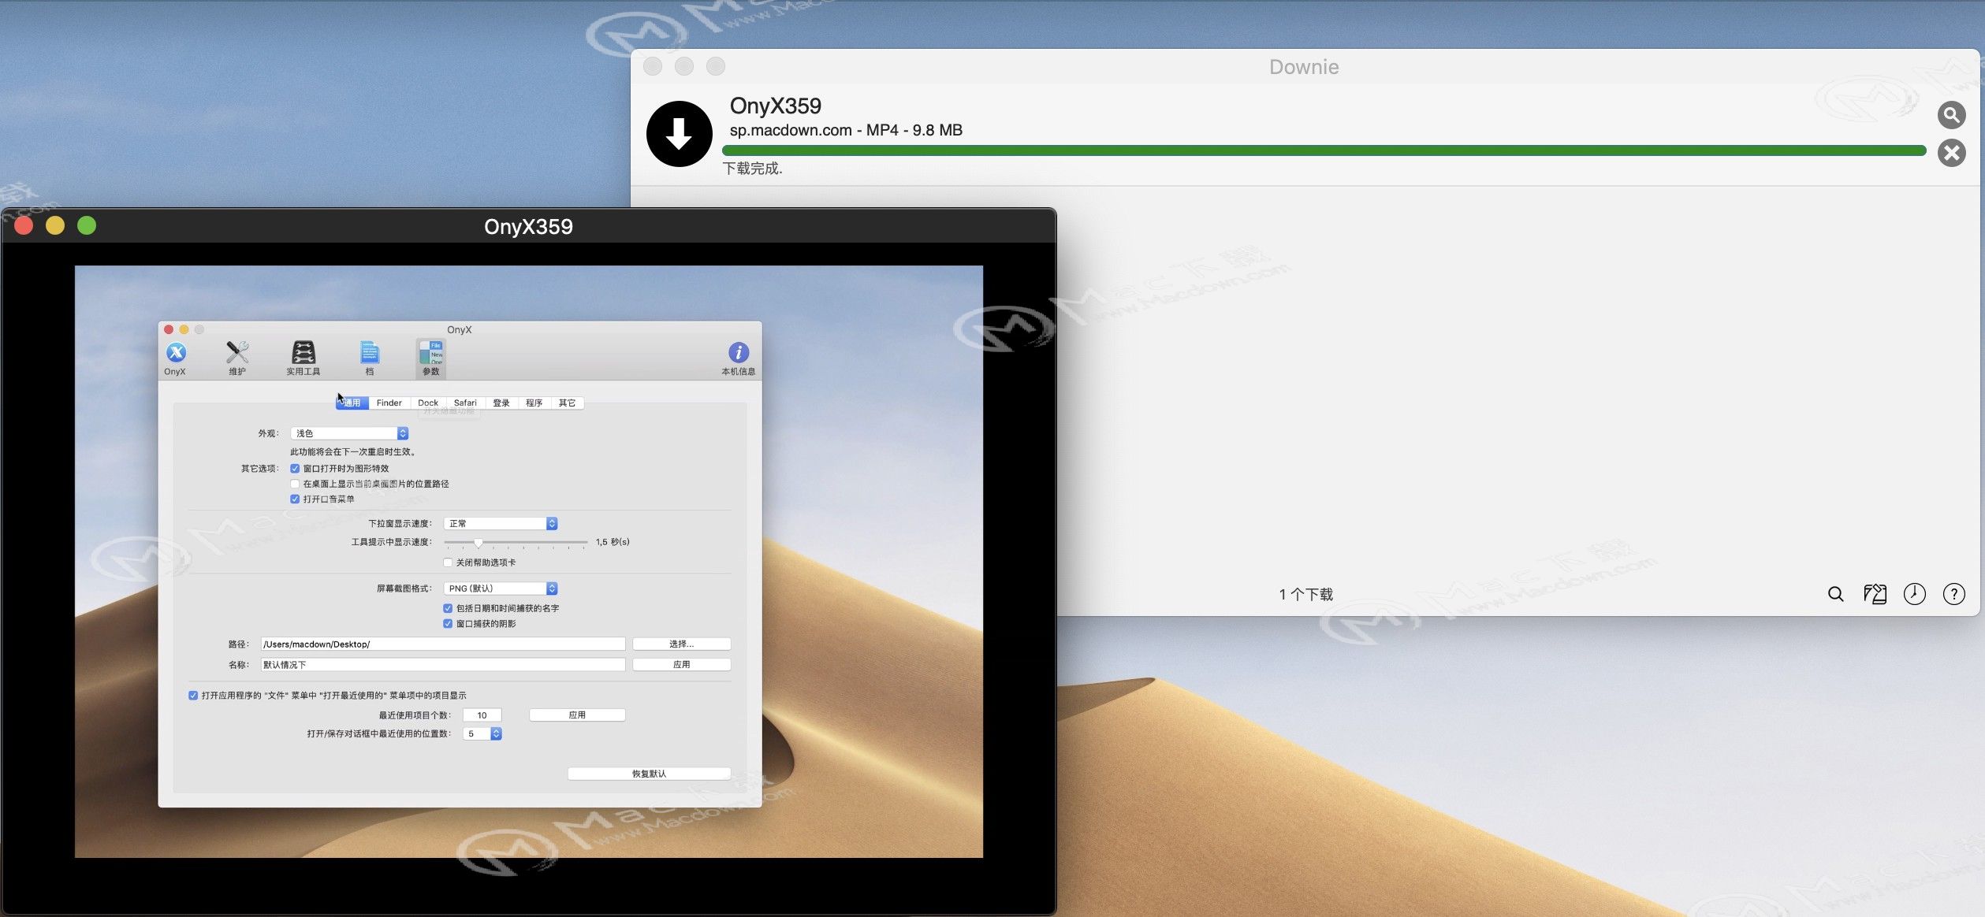Click the black download arrow icon in Downie
The image size is (1985, 917).
679,134
